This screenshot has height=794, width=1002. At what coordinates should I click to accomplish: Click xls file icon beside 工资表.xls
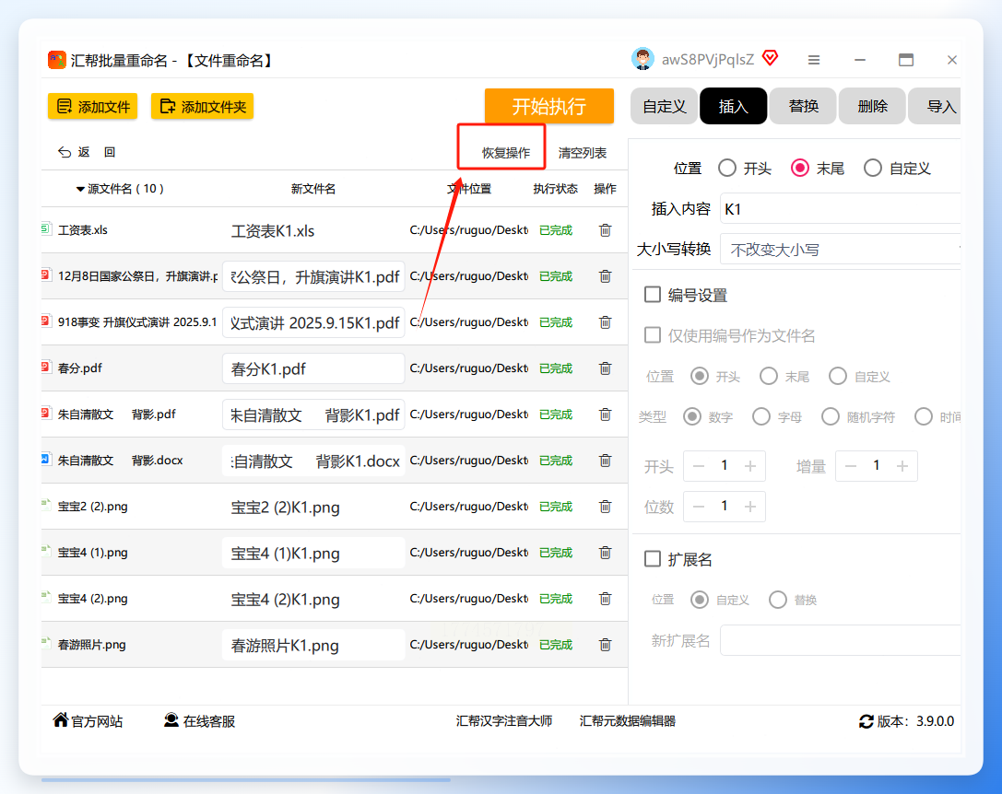click(45, 228)
